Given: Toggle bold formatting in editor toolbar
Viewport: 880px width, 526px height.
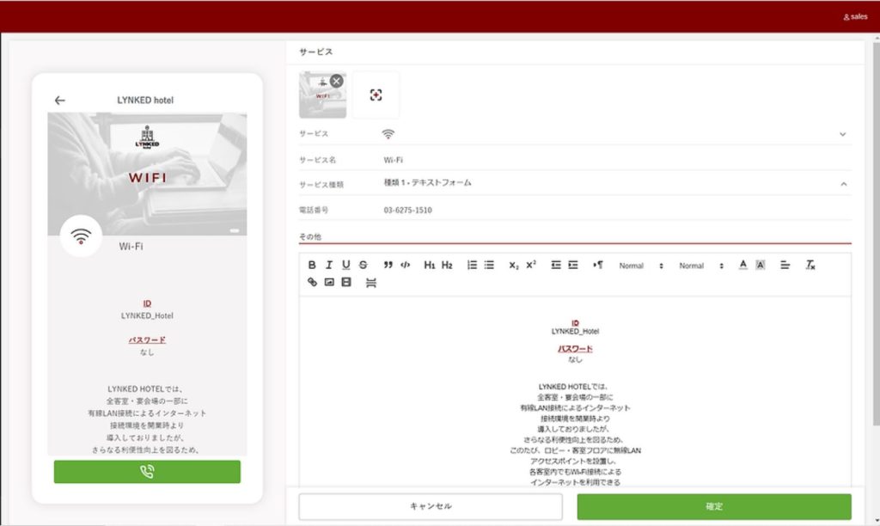Looking at the screenshot, I should tap(312, 265).
